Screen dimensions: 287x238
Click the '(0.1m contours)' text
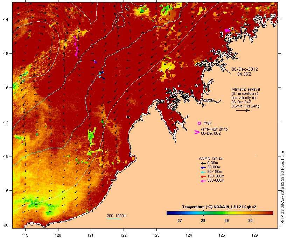(245, 93)
